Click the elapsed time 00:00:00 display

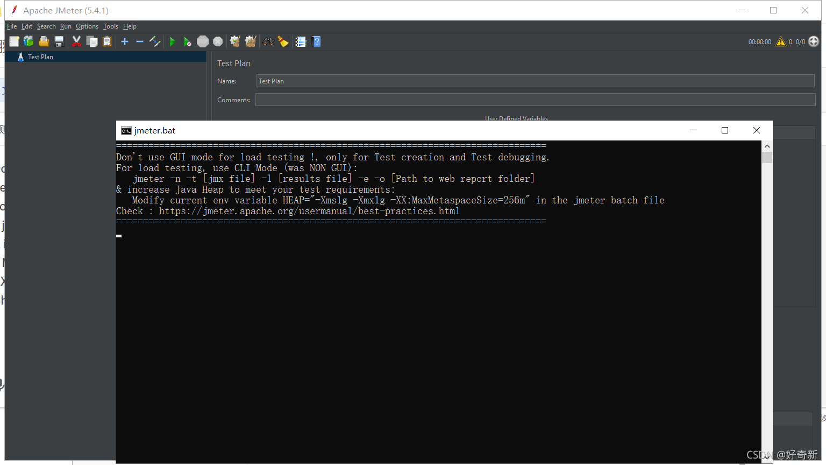click(760, 41)
